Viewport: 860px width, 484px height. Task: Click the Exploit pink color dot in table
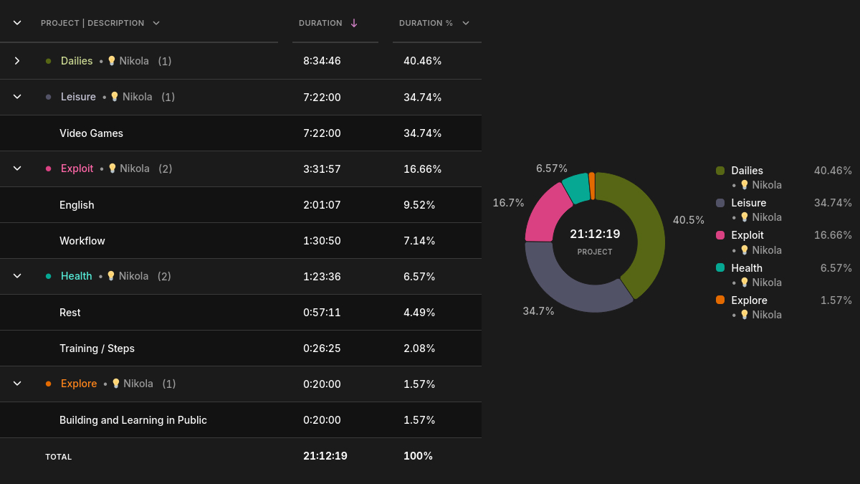pos(48,169)
